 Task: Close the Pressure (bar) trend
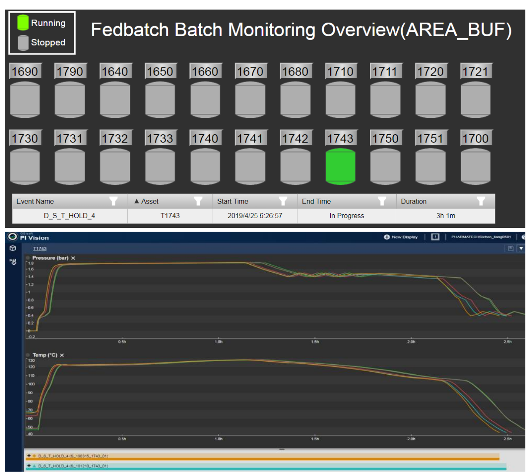coord(73,258)
